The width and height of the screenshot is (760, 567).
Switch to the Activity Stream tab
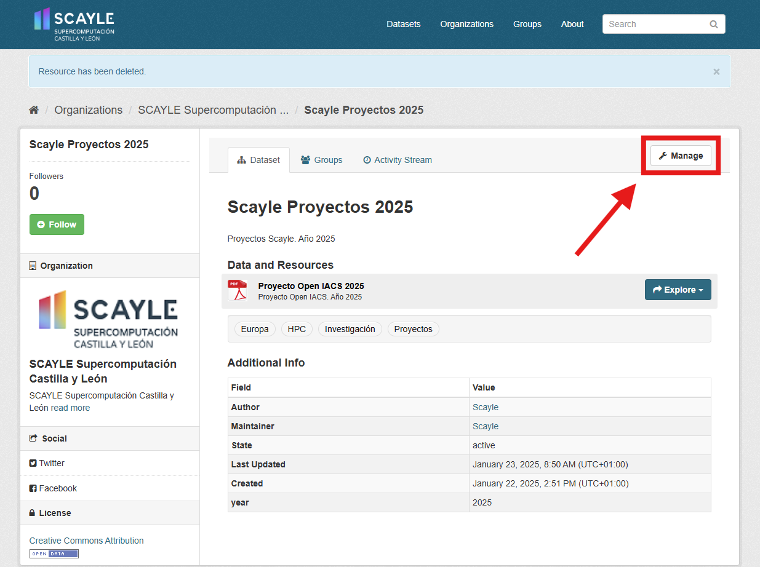[x=397, y=160]
